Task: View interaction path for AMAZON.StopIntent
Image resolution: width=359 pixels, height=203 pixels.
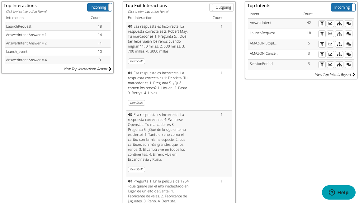Action: [339, 44]
